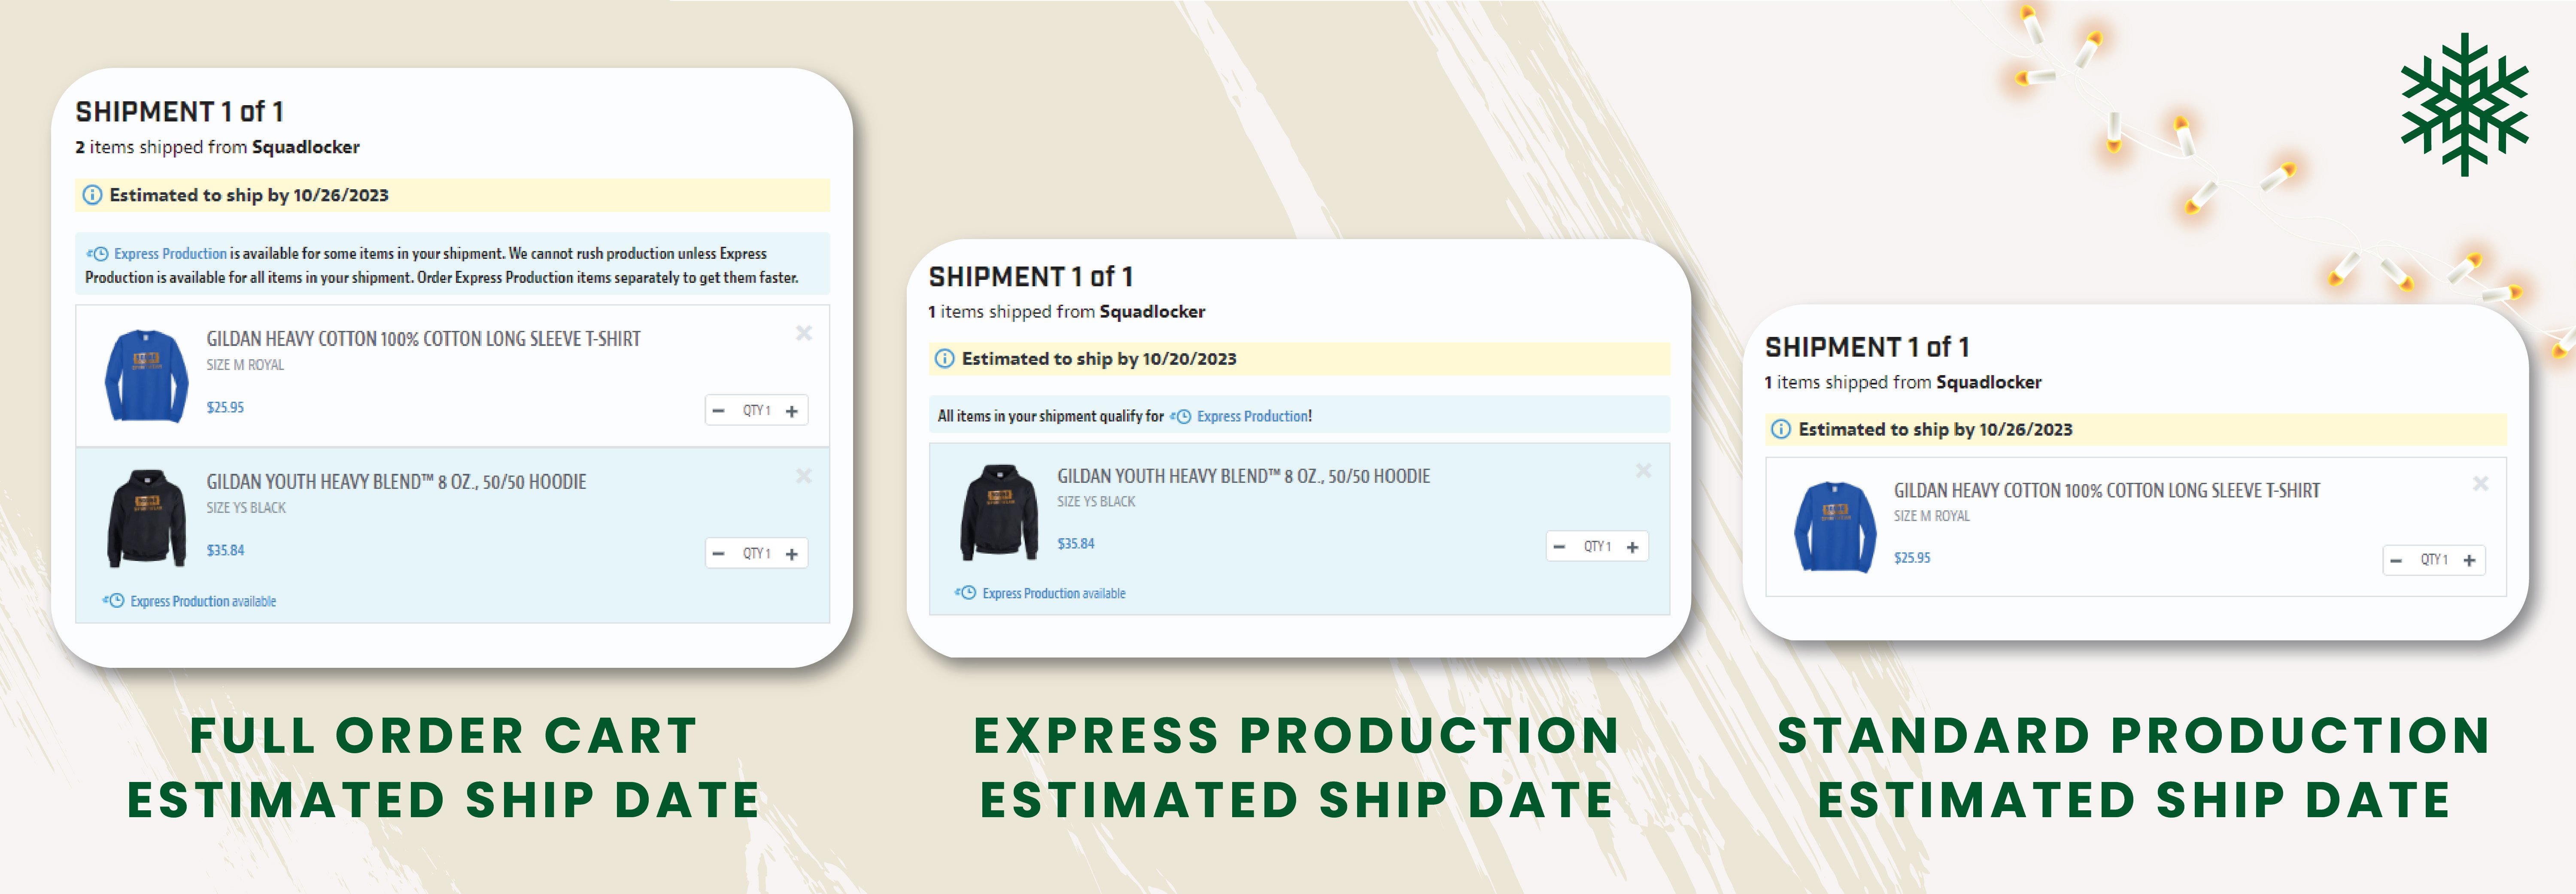Click the green snowflake icon
Screen dimensions: 2576x894
(x=2464, y=104)
